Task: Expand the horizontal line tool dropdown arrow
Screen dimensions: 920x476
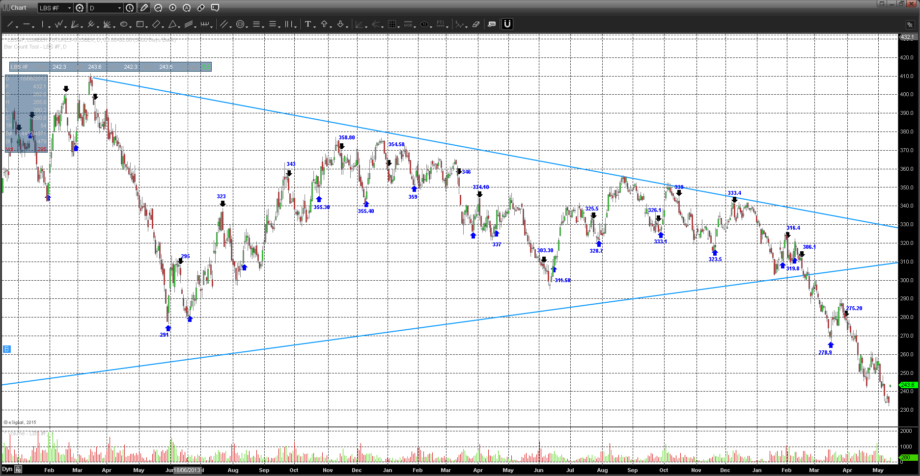Action: (x=32, y=26)
